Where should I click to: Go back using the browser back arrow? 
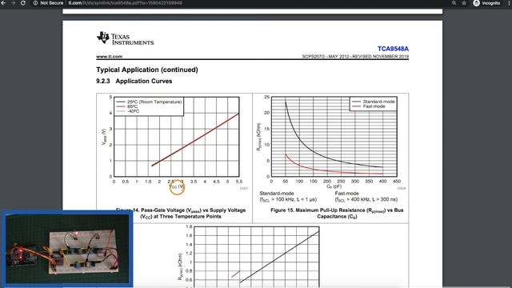(3, 3)
